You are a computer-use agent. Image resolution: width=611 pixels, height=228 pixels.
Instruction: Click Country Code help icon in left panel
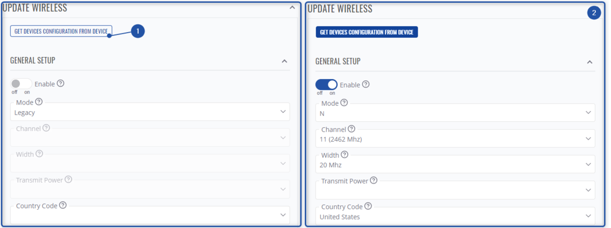point(63,205)
